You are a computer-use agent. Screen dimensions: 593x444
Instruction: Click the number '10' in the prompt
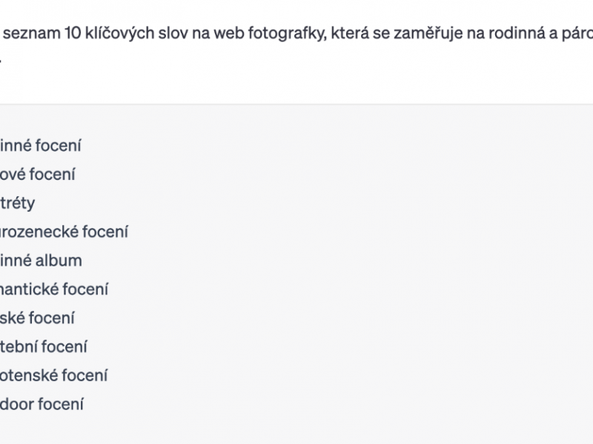[x=73, y=33]
